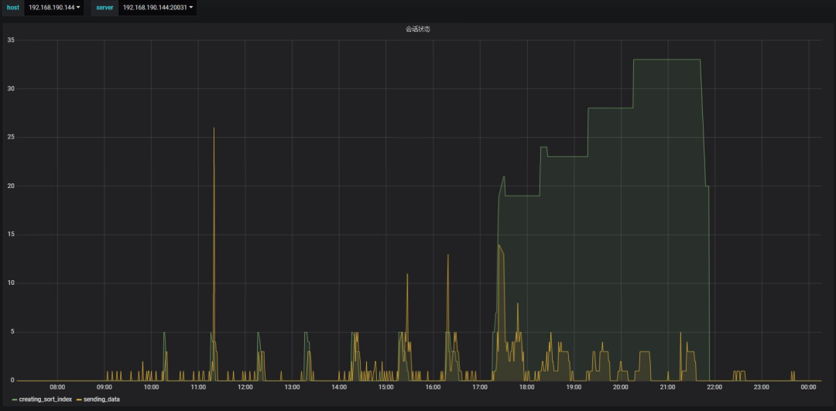Viewport: 836px width, 411px height.
Task: Click the 08:00 time axis label
Action: pos(57,387)
